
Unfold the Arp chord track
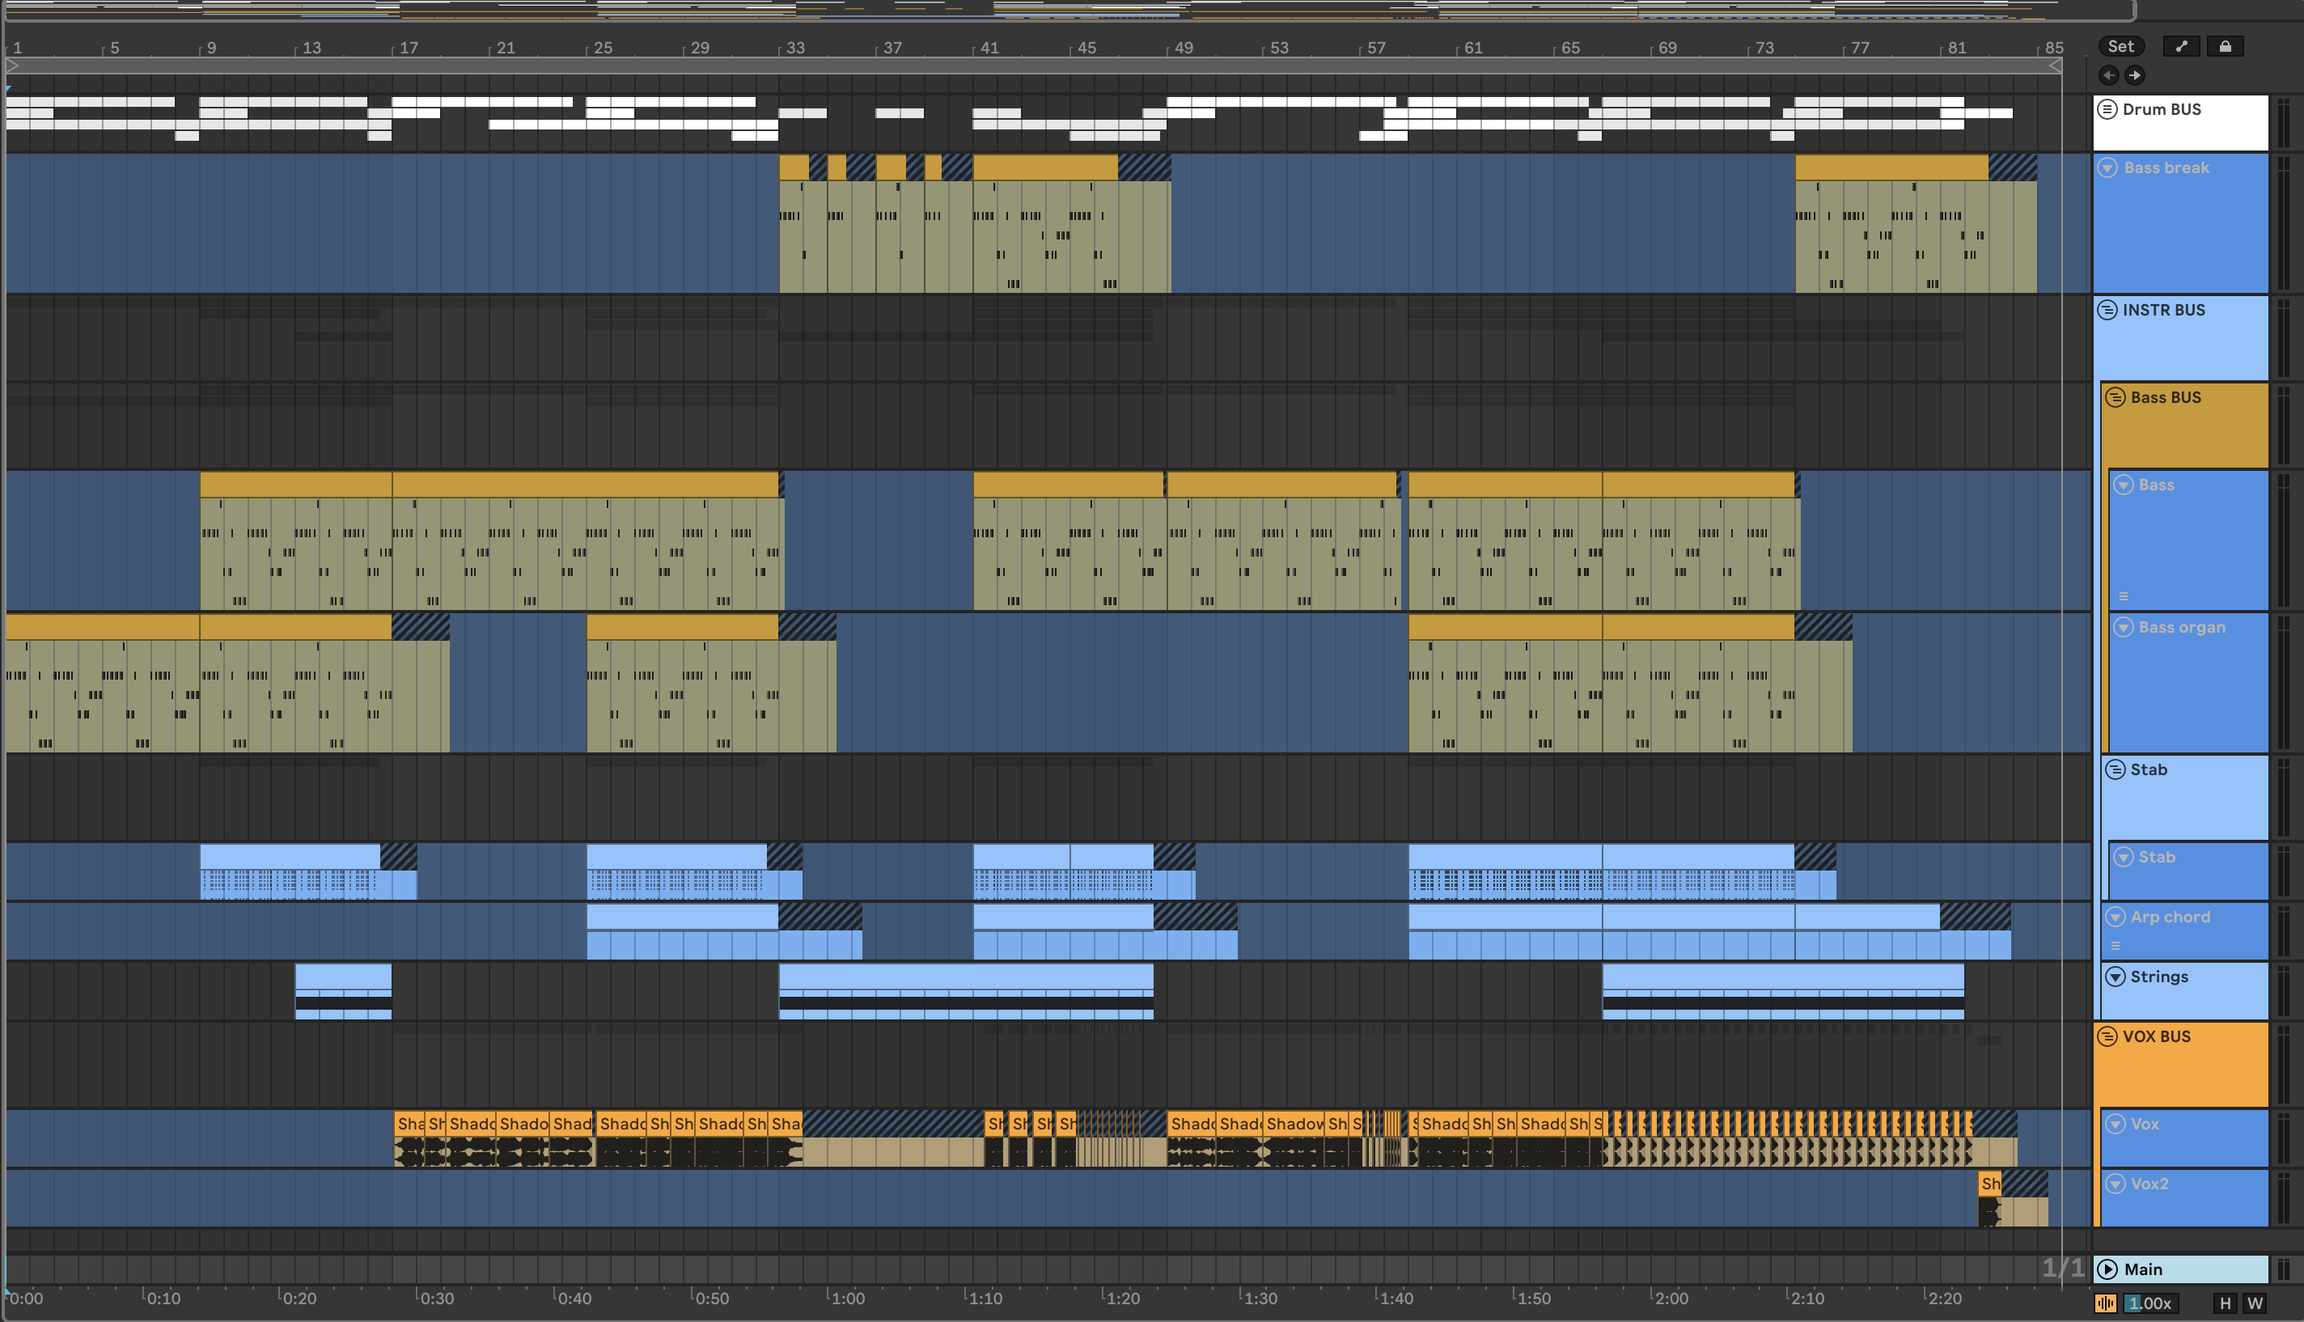pos(2116,917)
